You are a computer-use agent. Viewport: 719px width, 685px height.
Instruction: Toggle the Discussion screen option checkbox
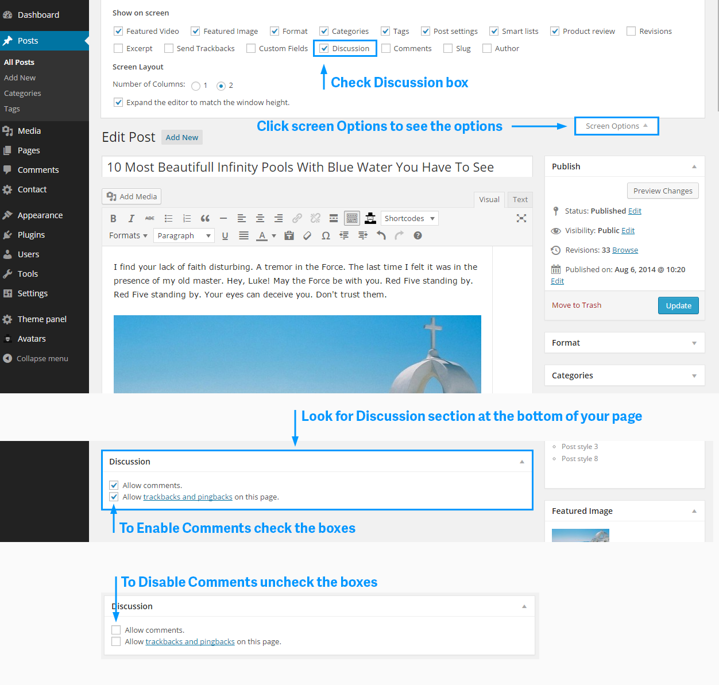pyautogui.click(x=324, y=48)
